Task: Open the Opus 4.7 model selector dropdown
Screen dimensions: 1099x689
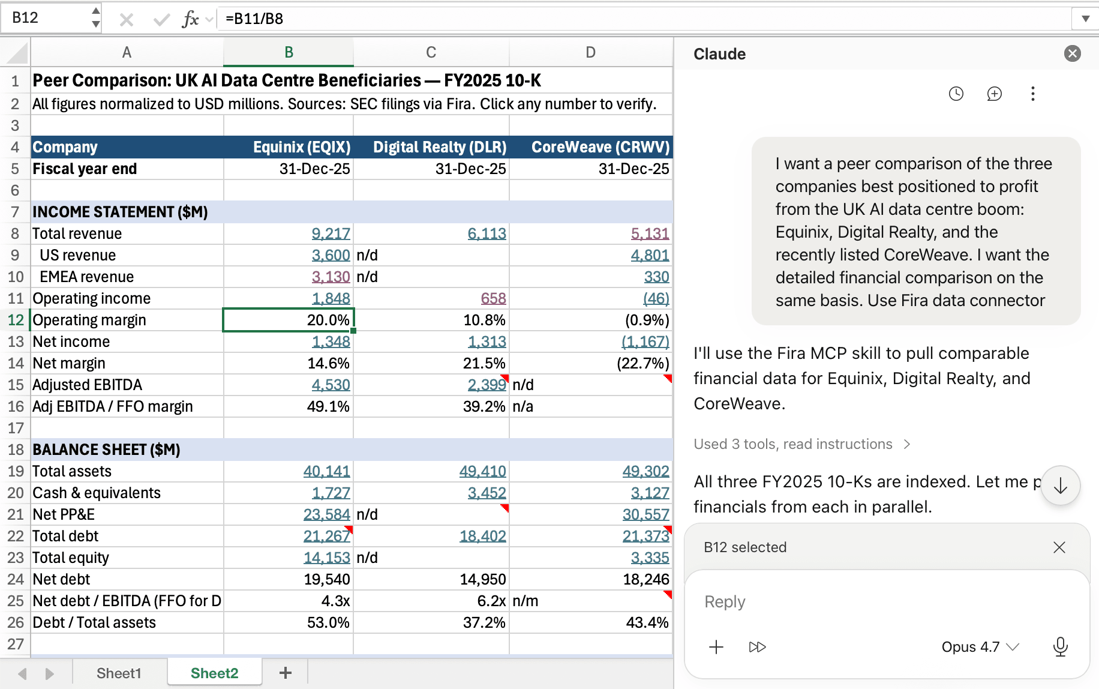Action: pyautogui.click(x=980, y=647)
